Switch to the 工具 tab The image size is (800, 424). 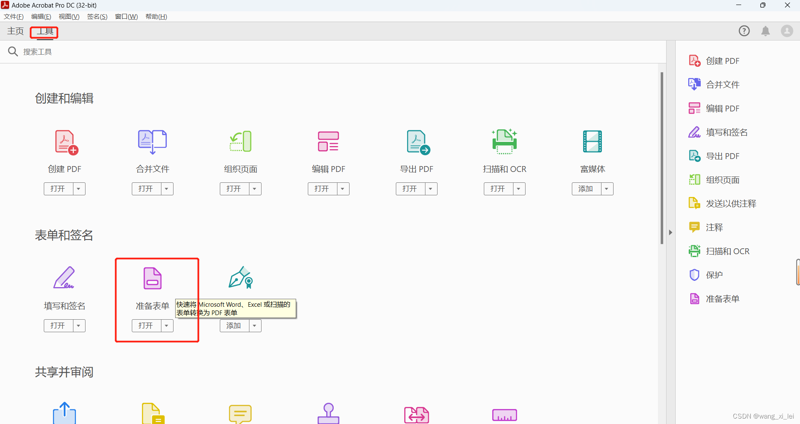point(45,32)
